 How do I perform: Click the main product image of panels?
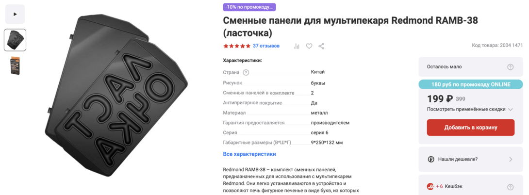click(x=117, y=89)
